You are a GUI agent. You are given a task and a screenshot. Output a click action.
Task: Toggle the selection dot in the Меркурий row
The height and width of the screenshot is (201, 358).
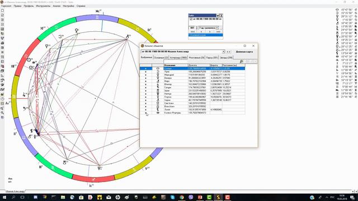(146, 75)
